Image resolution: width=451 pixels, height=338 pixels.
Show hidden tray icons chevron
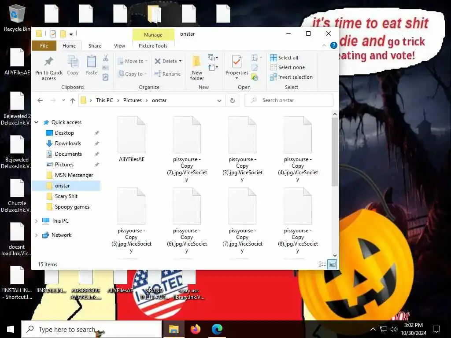tap(373, 329)
